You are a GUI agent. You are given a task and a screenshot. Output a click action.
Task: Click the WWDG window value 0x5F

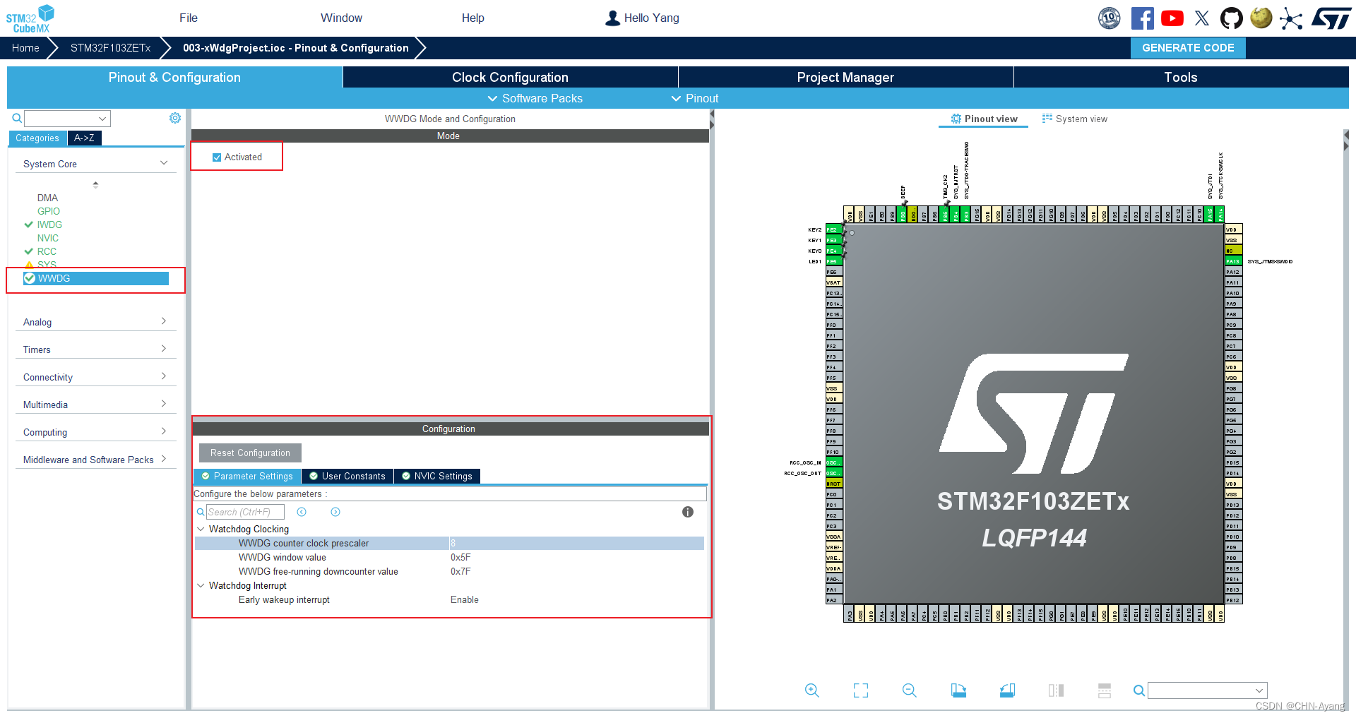(x=460, y=557)
